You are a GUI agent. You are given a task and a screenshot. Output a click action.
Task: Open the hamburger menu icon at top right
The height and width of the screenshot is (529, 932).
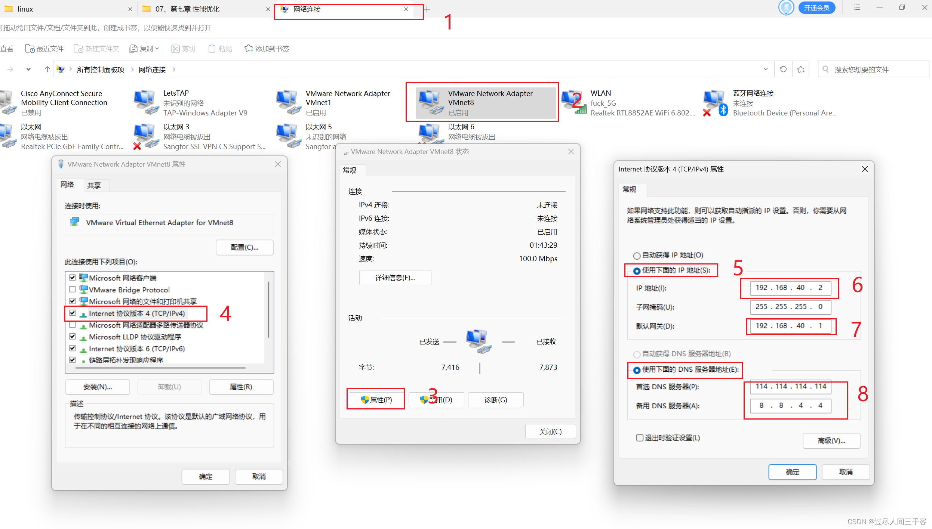(857, 7)
